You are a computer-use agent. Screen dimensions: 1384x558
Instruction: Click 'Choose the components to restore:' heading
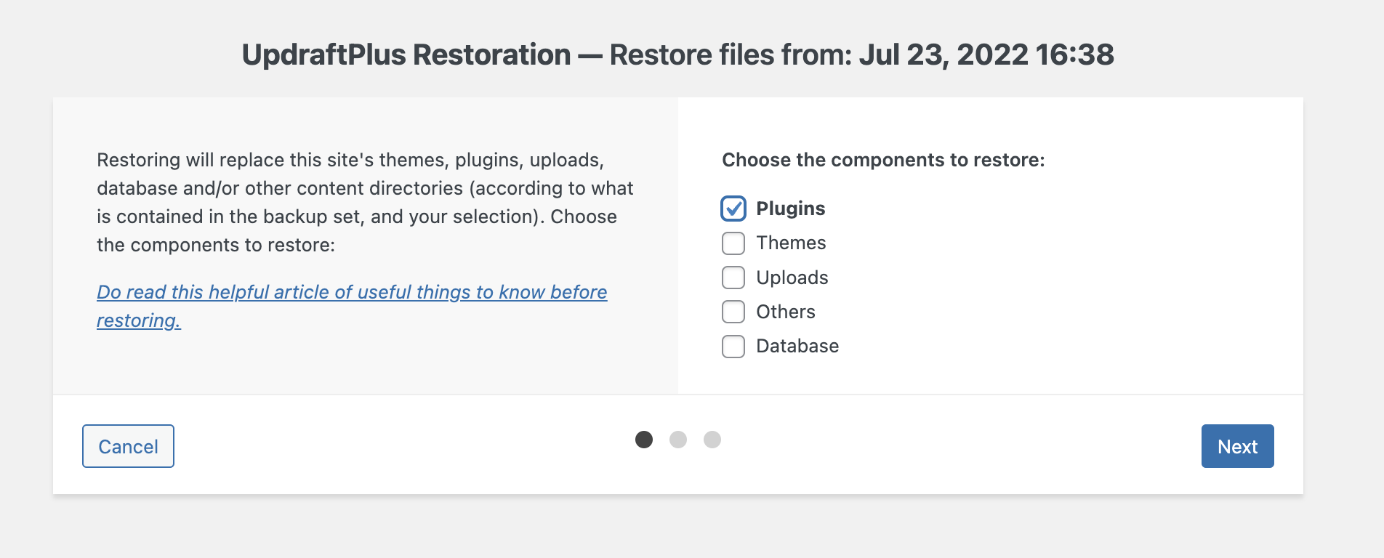pos(883,160)
